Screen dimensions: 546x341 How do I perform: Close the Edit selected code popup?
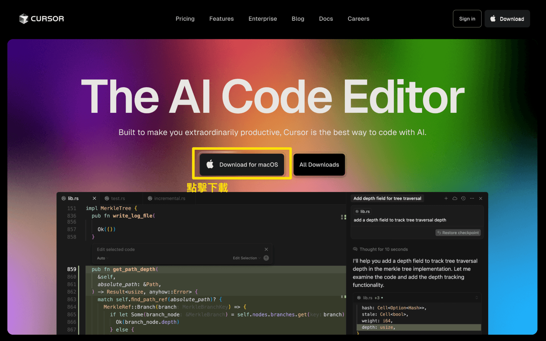pos(266,249)
